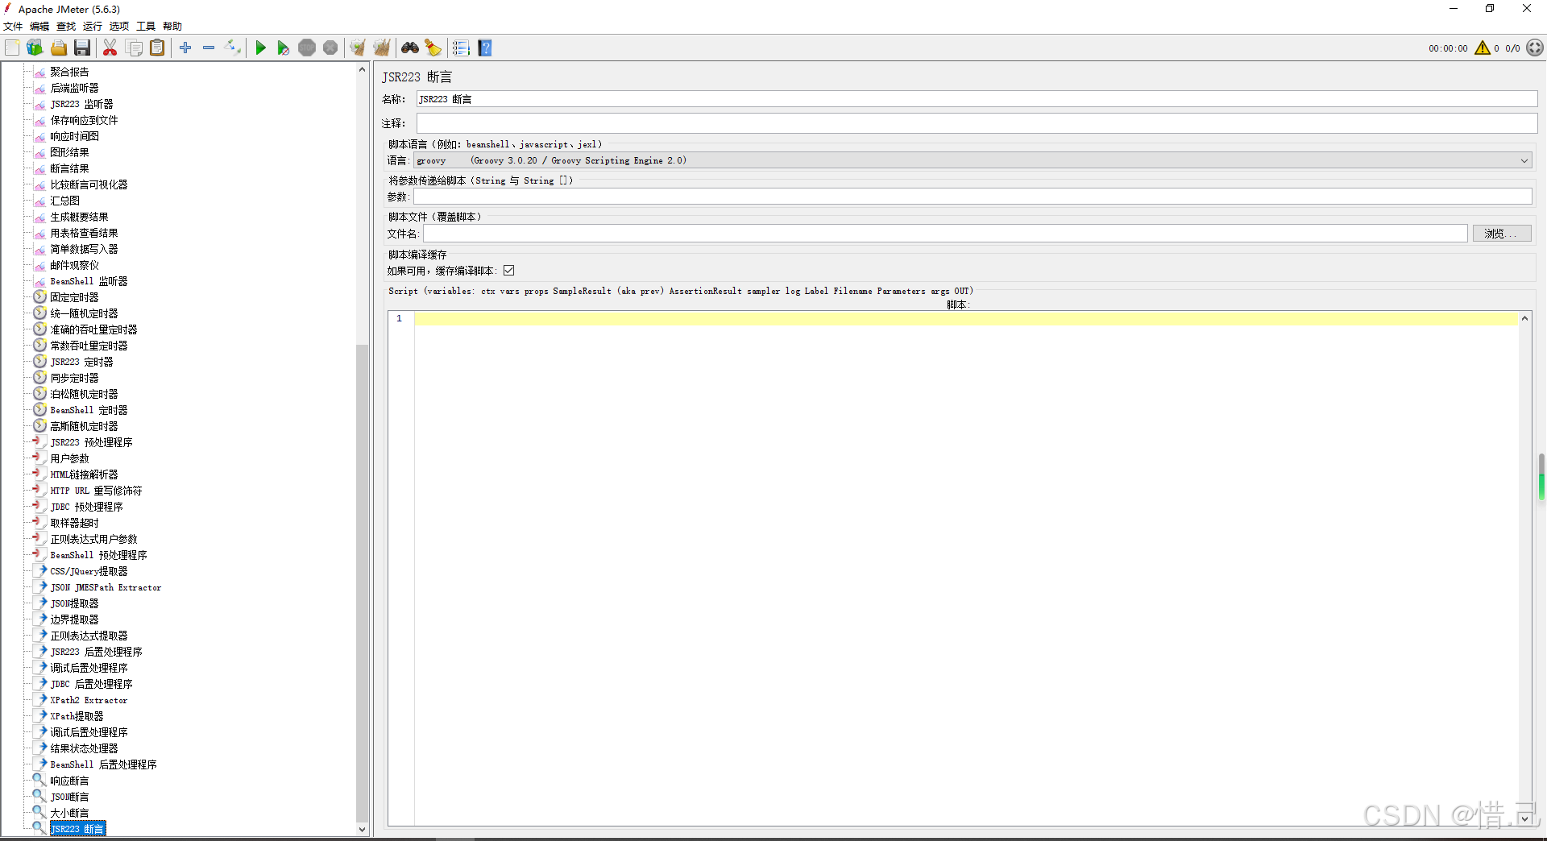Screen dimensions: 1547x841
Task: Select 结果状态处理器 tree item
Action: coord(84,748)
